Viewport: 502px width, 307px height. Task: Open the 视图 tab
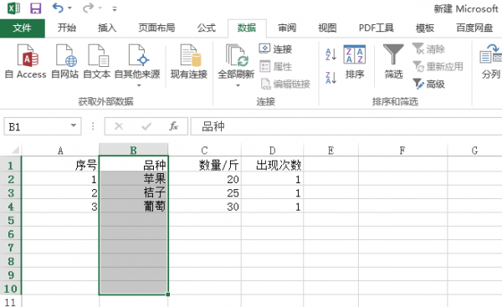327,28
